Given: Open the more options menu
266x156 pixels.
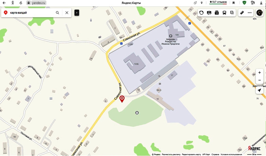Looking at the screenshot, I should pyautogui.click(x=250, y=13).
